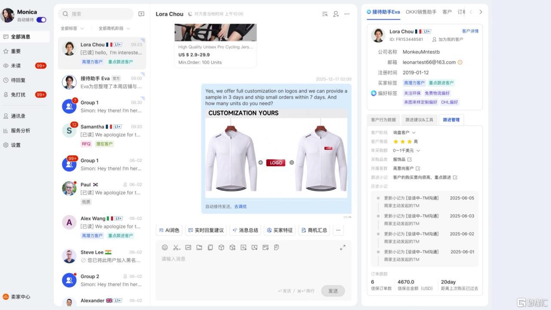This screenshot has width=551, height=310.
Task: Click the 发送 send button
Action: click(333, 291)
